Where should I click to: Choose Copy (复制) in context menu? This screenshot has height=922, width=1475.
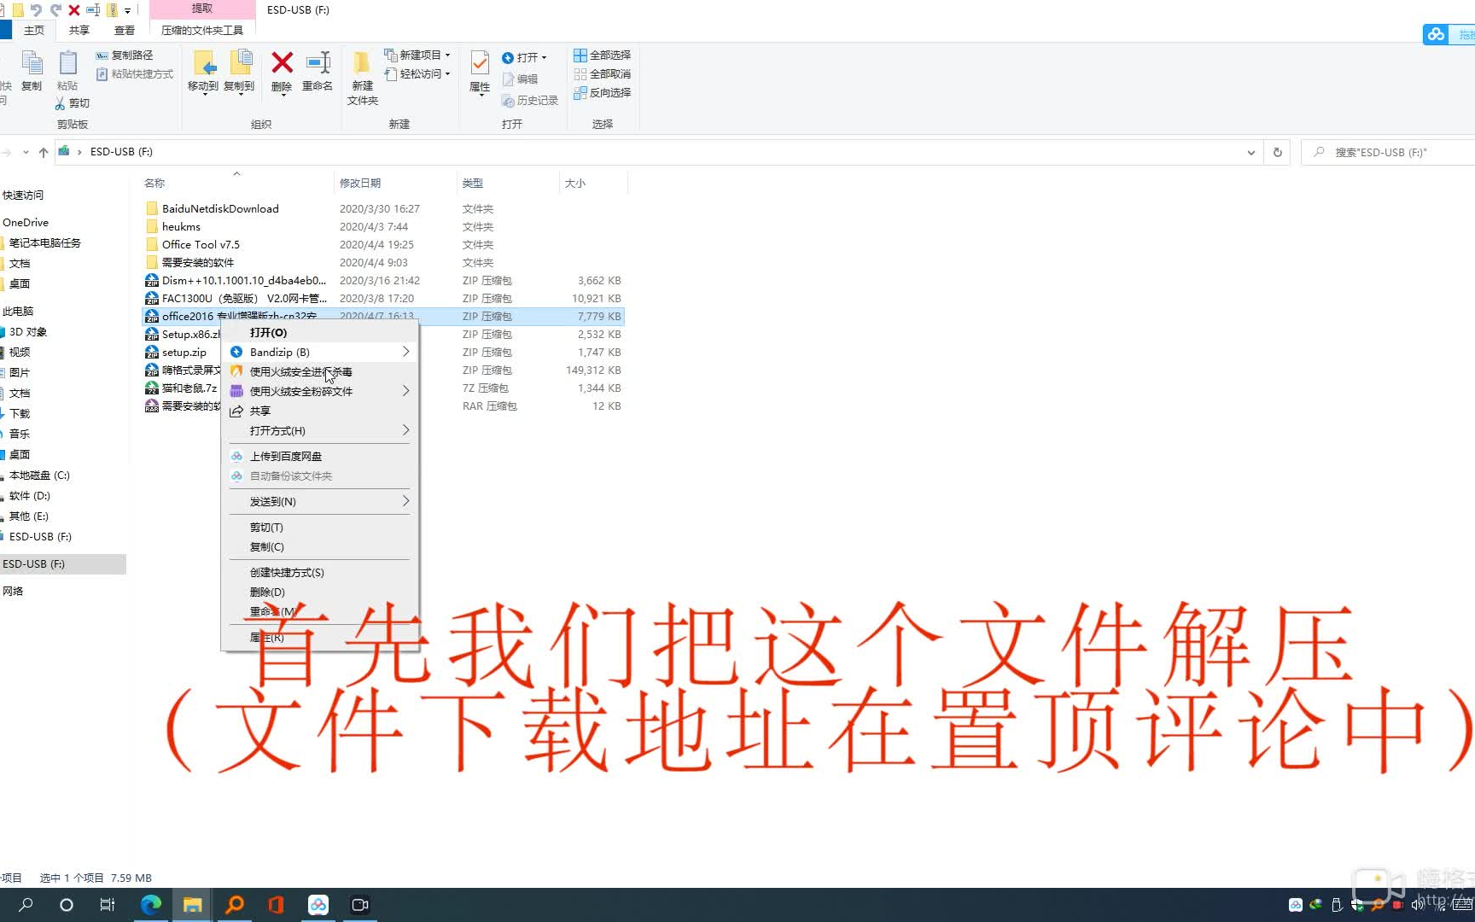[320, 547]
